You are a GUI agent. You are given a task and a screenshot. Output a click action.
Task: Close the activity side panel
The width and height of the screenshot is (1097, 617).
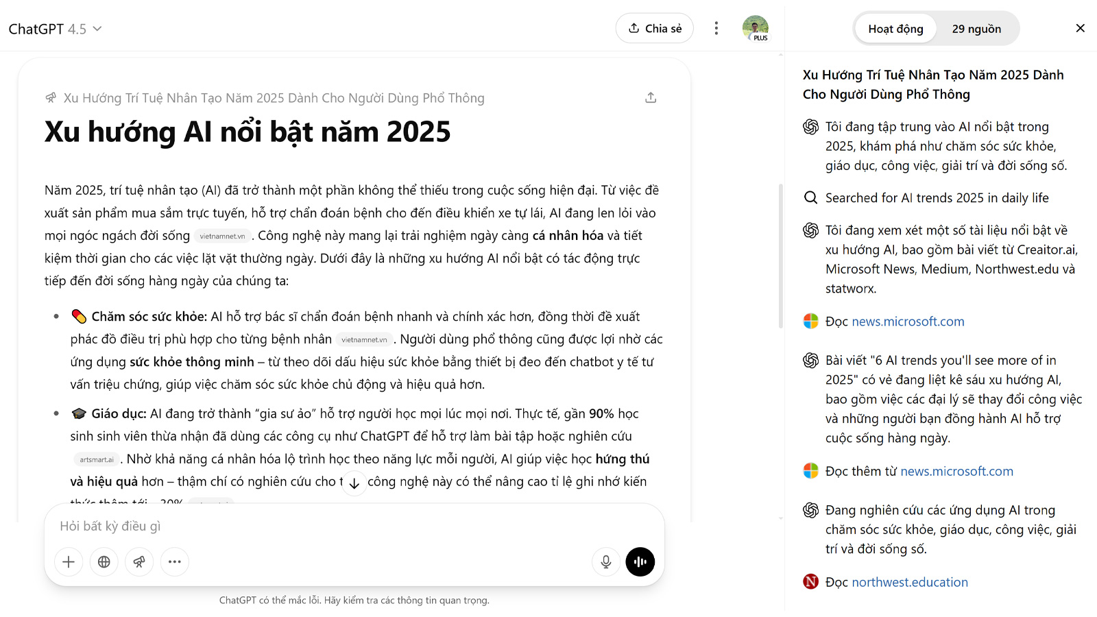tap(1080, 28)
